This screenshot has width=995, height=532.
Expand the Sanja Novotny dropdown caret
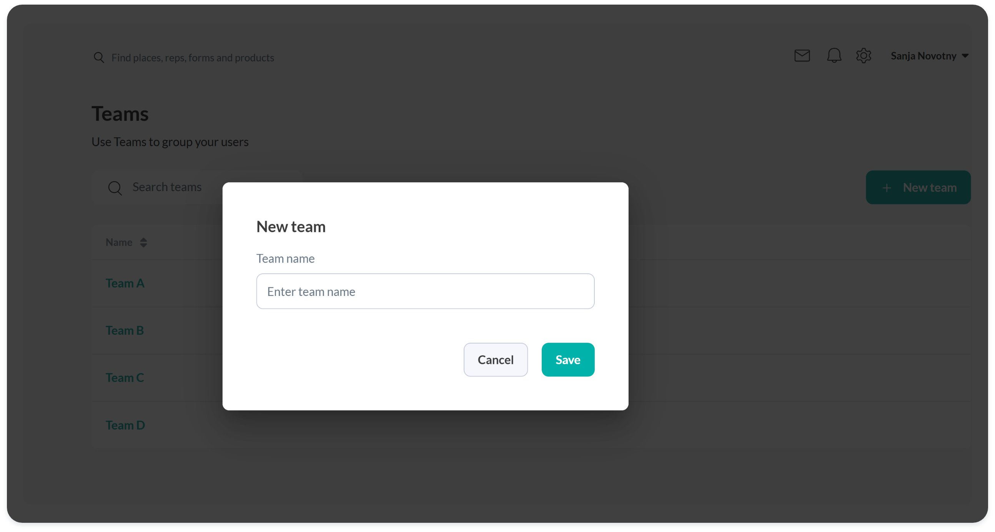[x=965, y=56]
